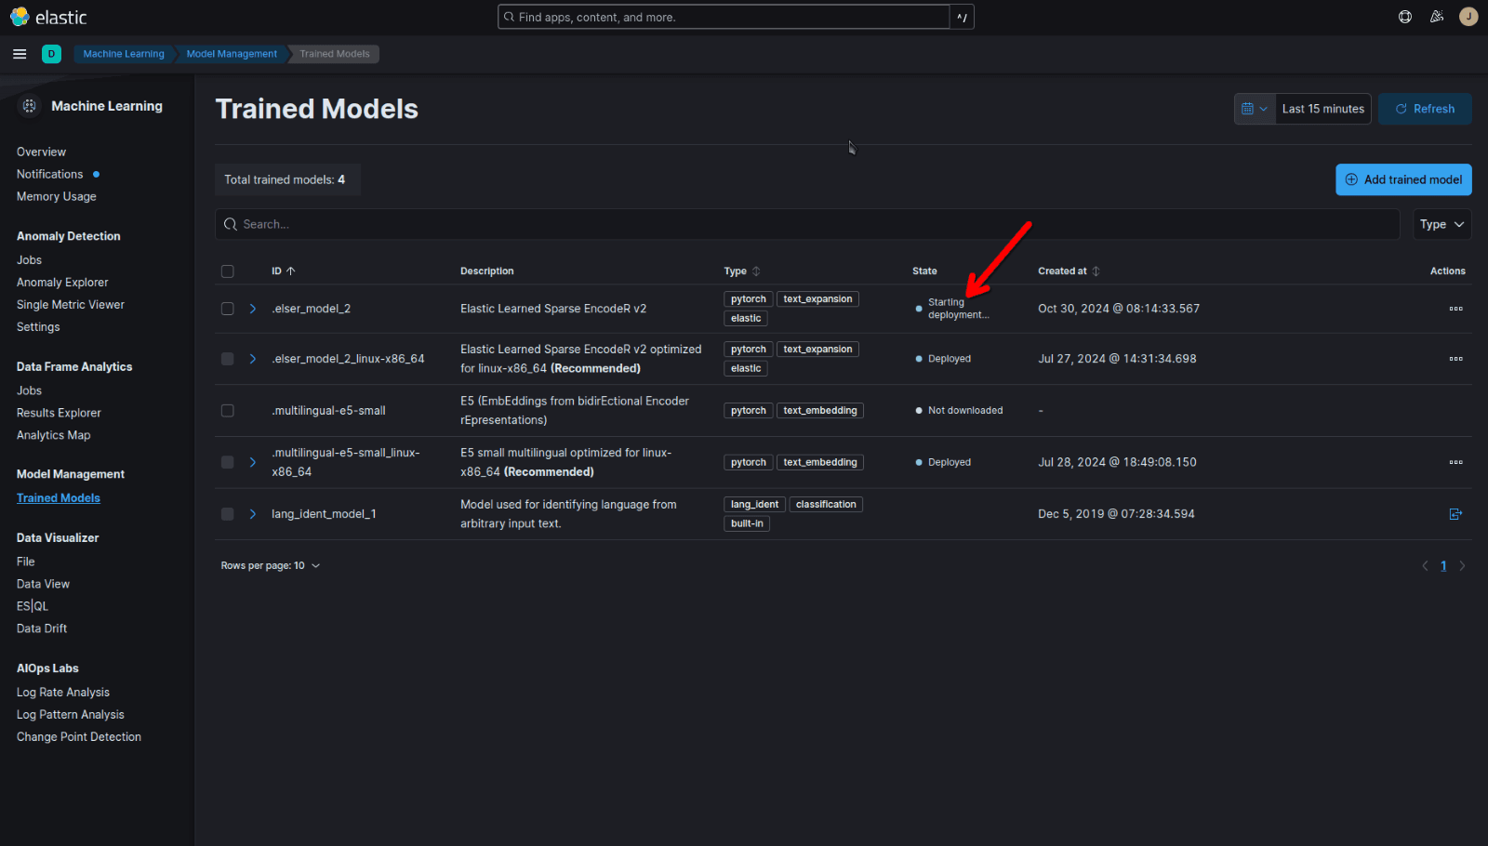Screen dimensions: 1488x846
Task: Open the user avatar profile menu
Action: coord(1468,16)
